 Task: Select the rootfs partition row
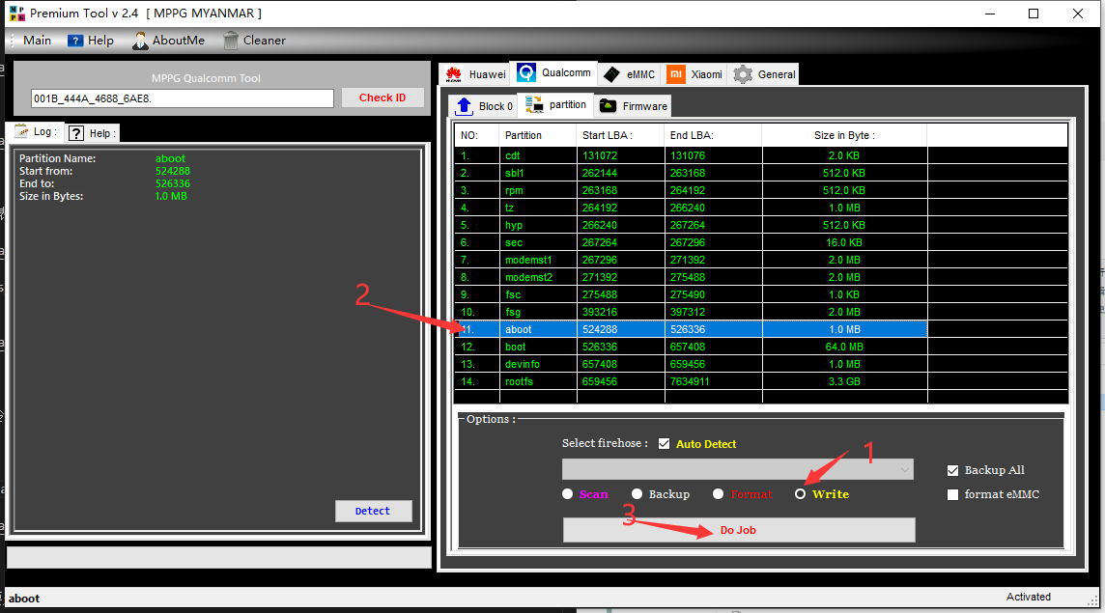tap(691, 381)
